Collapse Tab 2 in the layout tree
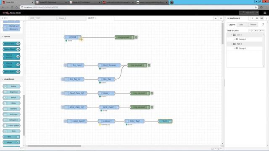 click(x=232, y=44)
